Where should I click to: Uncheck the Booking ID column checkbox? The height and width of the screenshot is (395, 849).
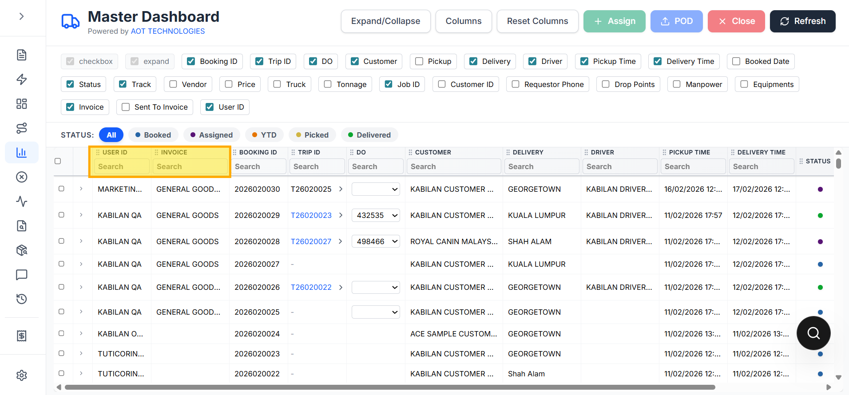click(x=191, y=61)
